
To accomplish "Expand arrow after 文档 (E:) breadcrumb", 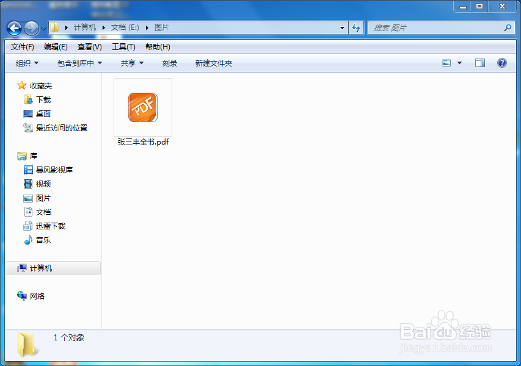I will pyautogui.click(x=147, y=27).
